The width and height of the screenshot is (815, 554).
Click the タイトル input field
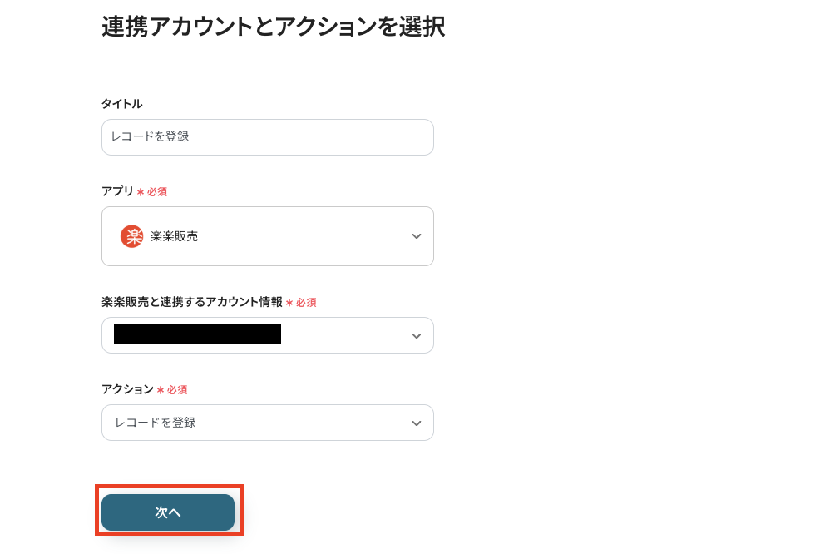[267, 136]
